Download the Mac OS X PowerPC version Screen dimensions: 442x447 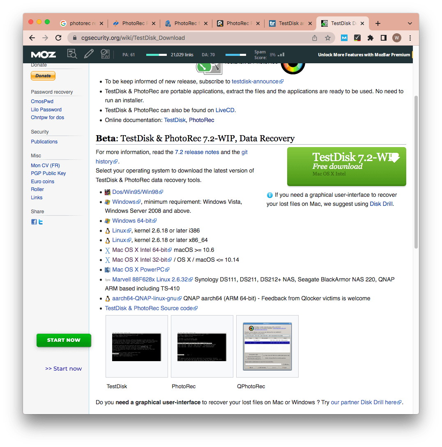[140, 270]
